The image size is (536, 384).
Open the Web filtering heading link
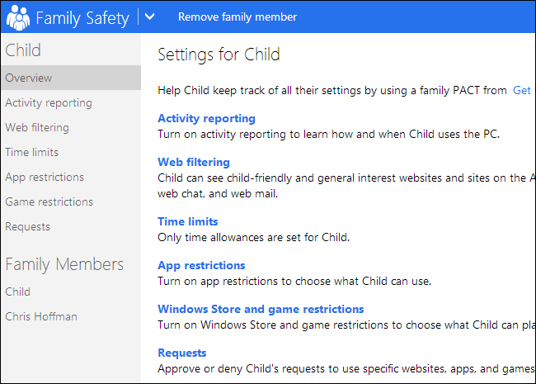(x=194, y=162)
